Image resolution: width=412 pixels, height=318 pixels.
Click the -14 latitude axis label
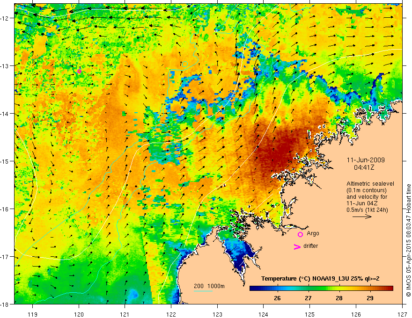click(x=5, y=114)
